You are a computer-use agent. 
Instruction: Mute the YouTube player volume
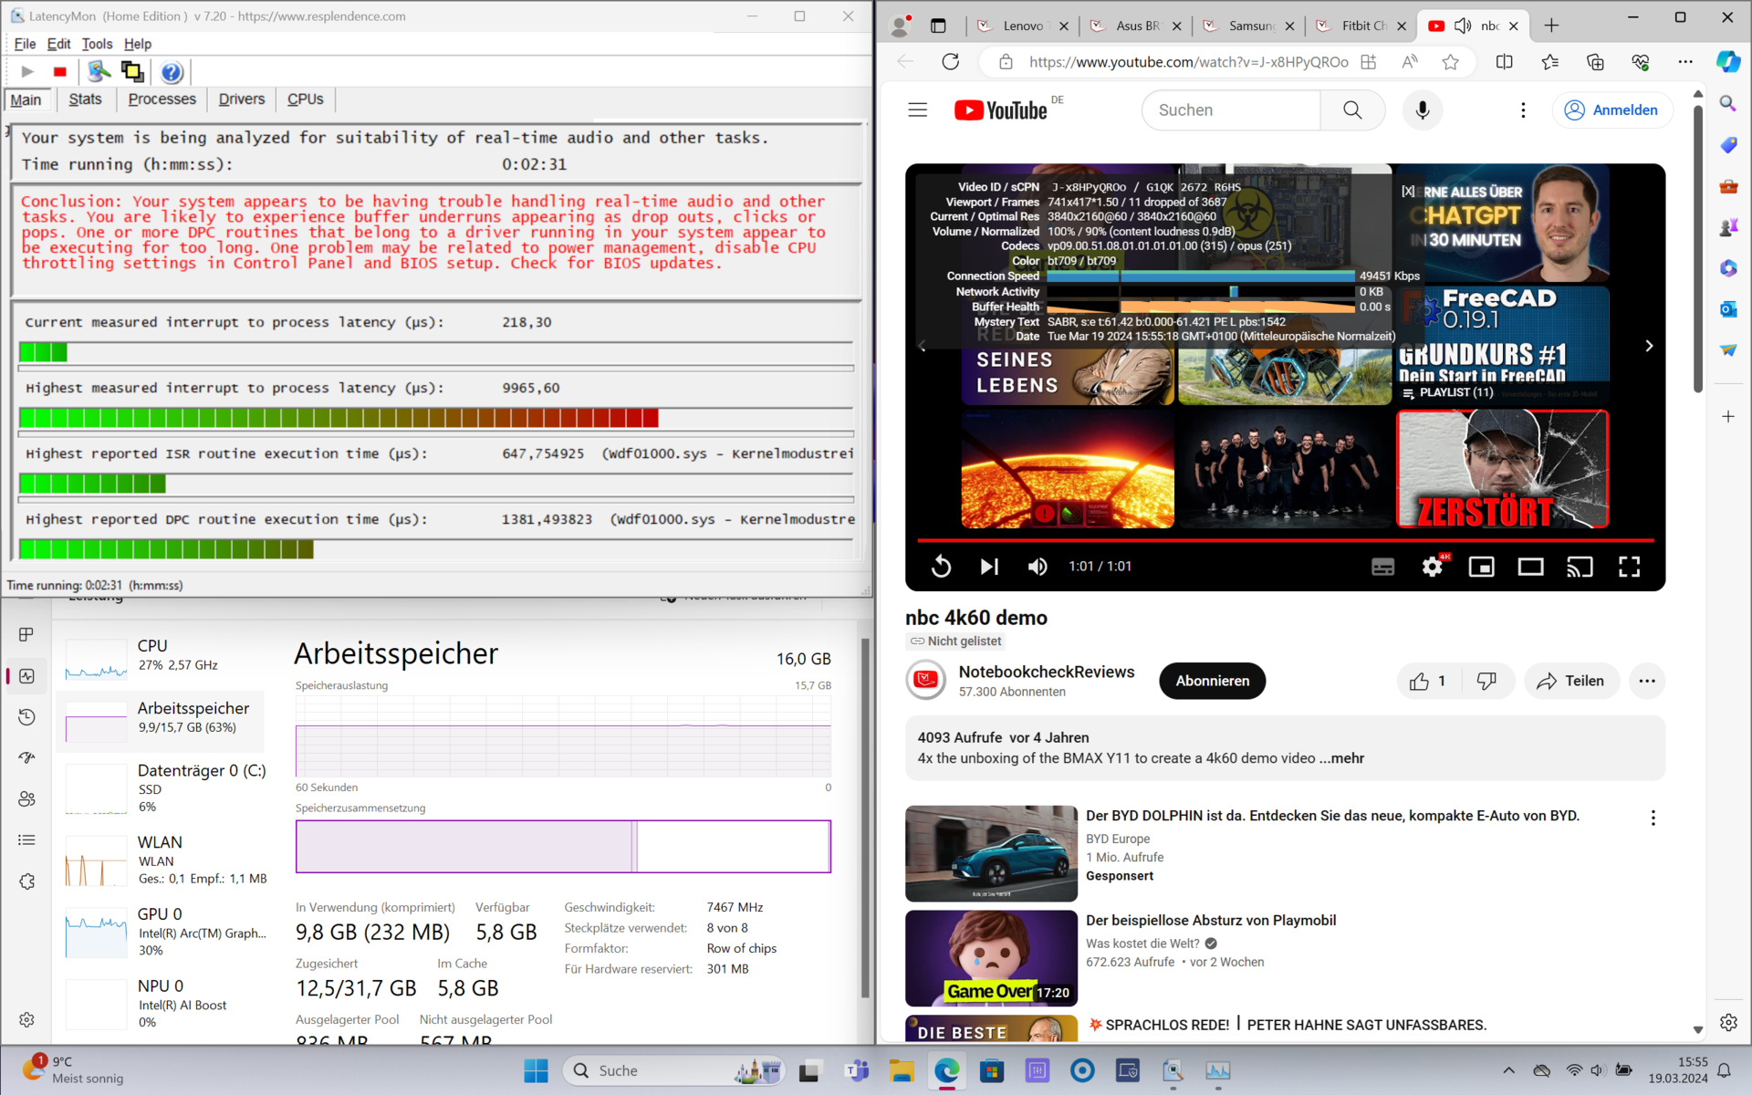click(x=1037, y=567)
